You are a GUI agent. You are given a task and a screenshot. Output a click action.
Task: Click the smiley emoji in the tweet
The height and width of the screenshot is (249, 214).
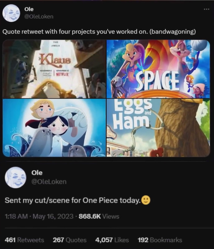coord(146,200)
